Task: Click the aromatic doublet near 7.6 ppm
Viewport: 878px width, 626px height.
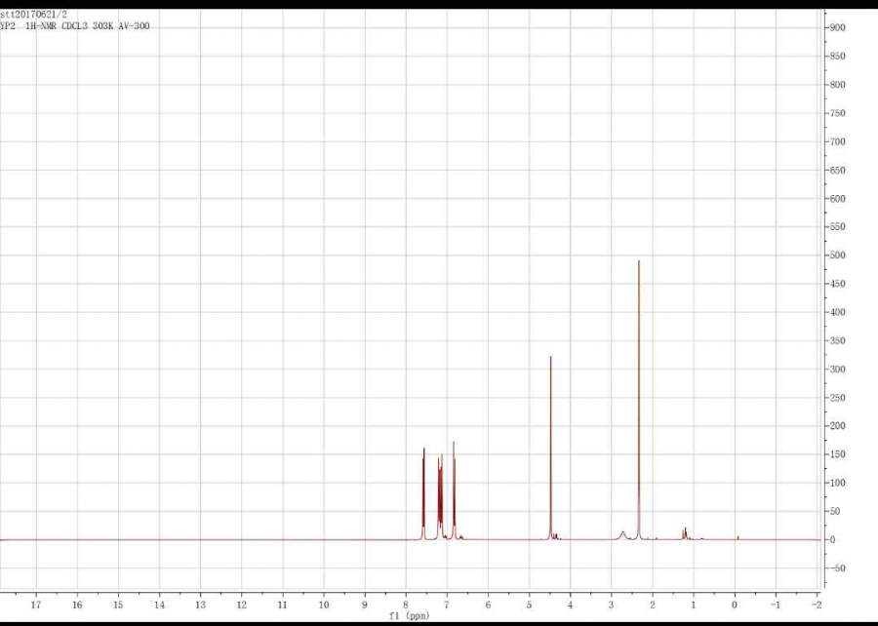Action: (424, 493)
